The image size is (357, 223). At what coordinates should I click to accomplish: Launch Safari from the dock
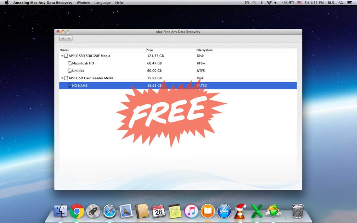(109, 212)
